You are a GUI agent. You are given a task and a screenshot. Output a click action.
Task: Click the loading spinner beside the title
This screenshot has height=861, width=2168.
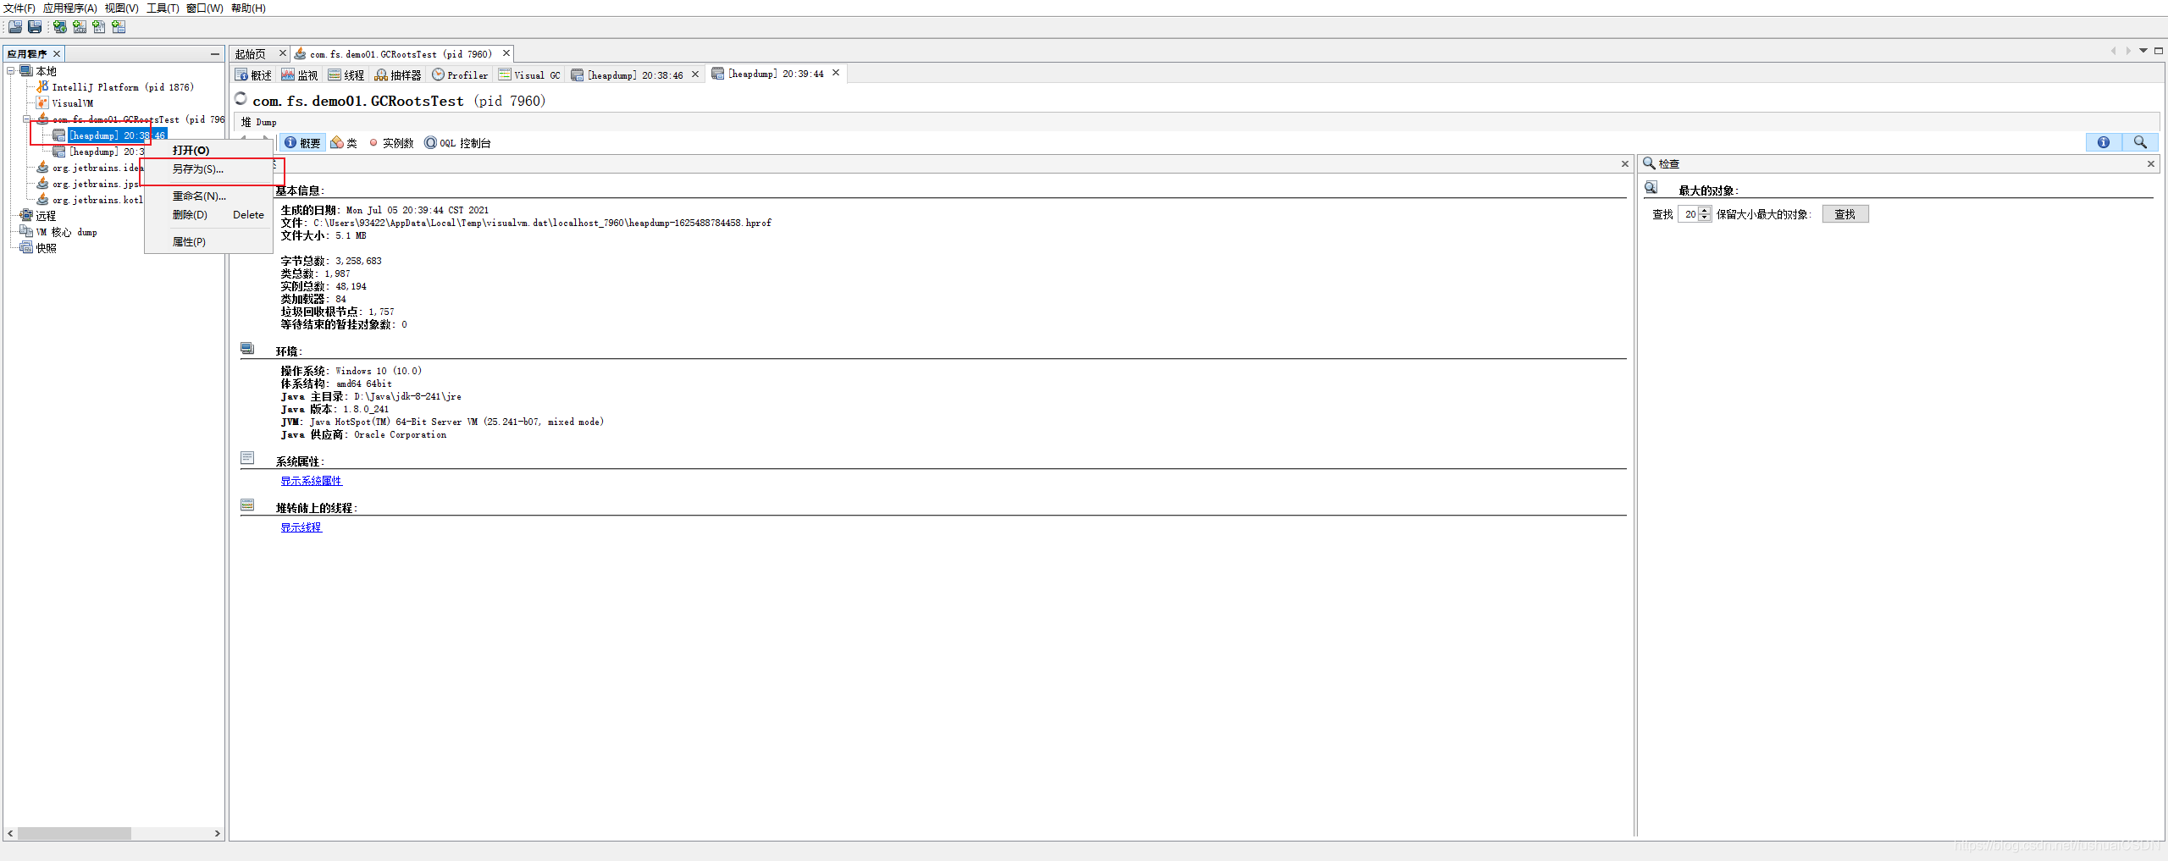coord(241,98)
